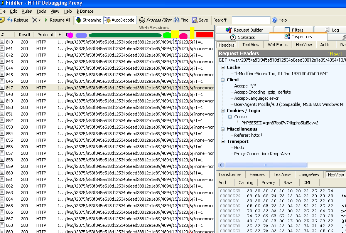The width and height of the screenshot is (346, 233).
Task: Select the WebForms inspector tab
Action: pyautogui.click(x=278, y=45)
